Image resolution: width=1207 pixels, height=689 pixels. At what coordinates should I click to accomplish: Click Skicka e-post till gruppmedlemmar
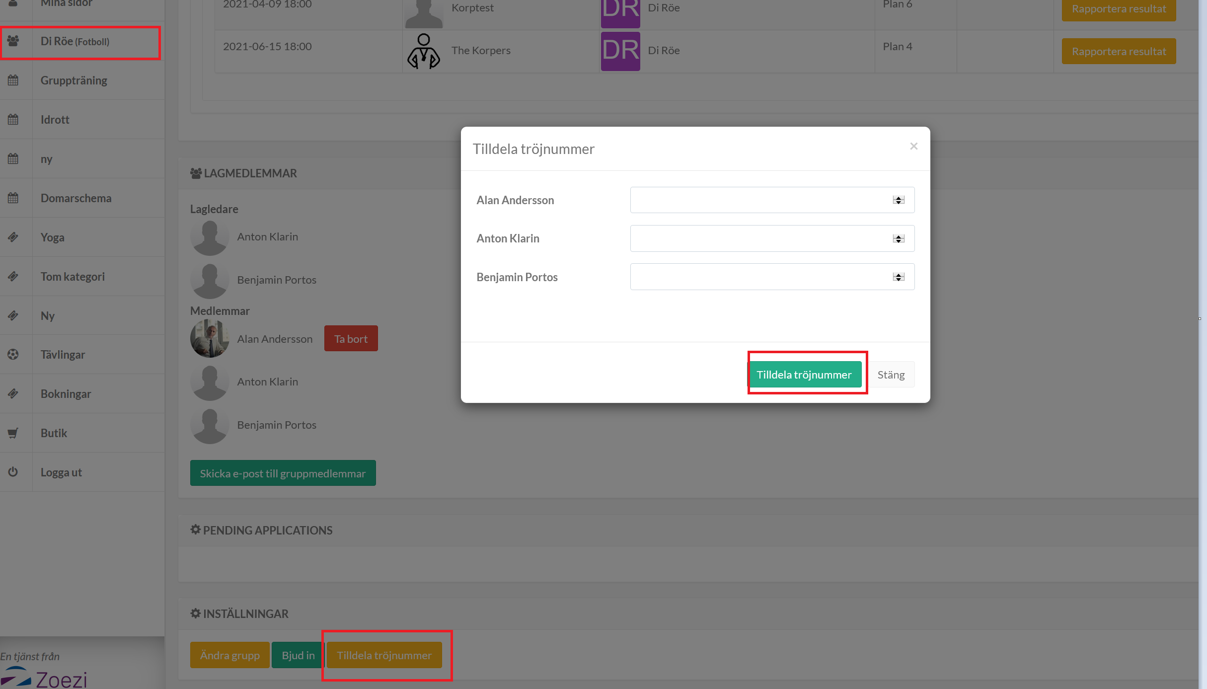tap(283, 473)
